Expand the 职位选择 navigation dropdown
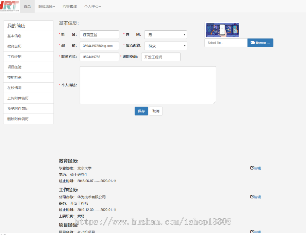The width and height of the screenshot is (306, 235). [x=46, y=6]
